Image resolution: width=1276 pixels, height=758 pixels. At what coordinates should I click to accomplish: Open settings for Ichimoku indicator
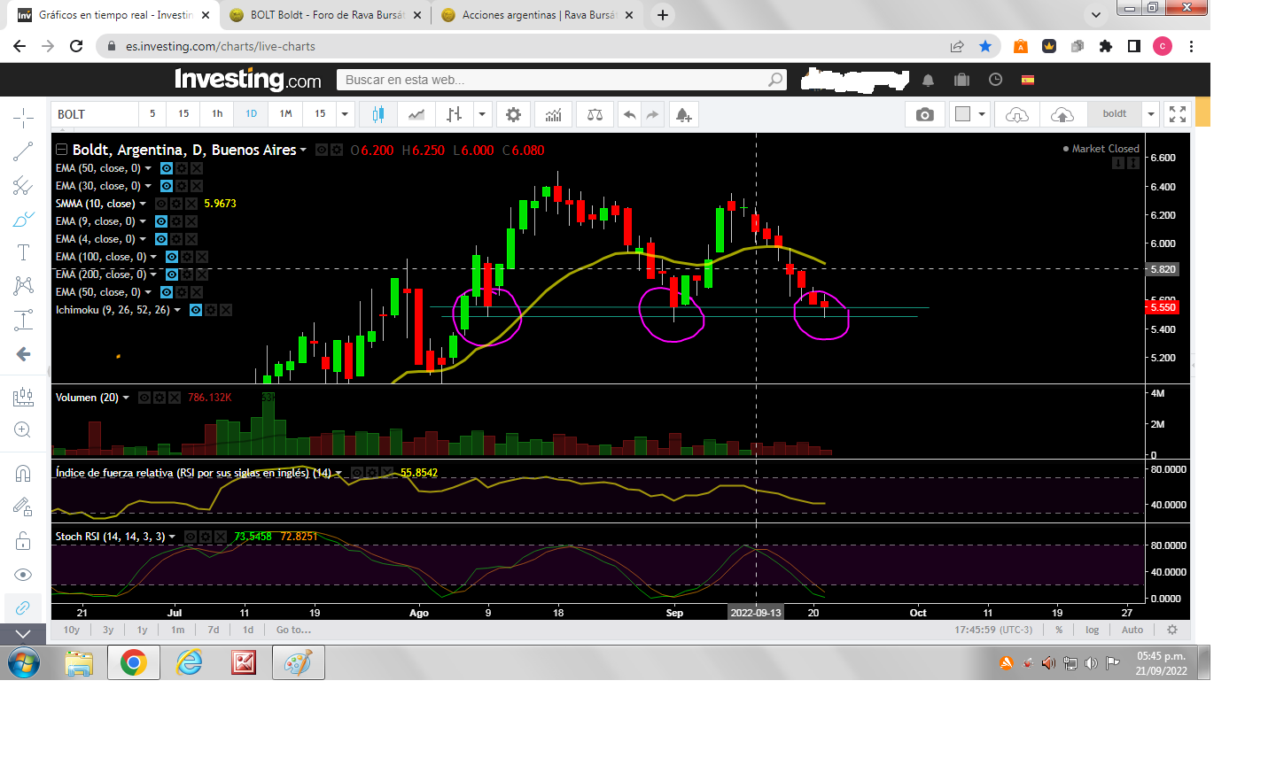(211, 310)
